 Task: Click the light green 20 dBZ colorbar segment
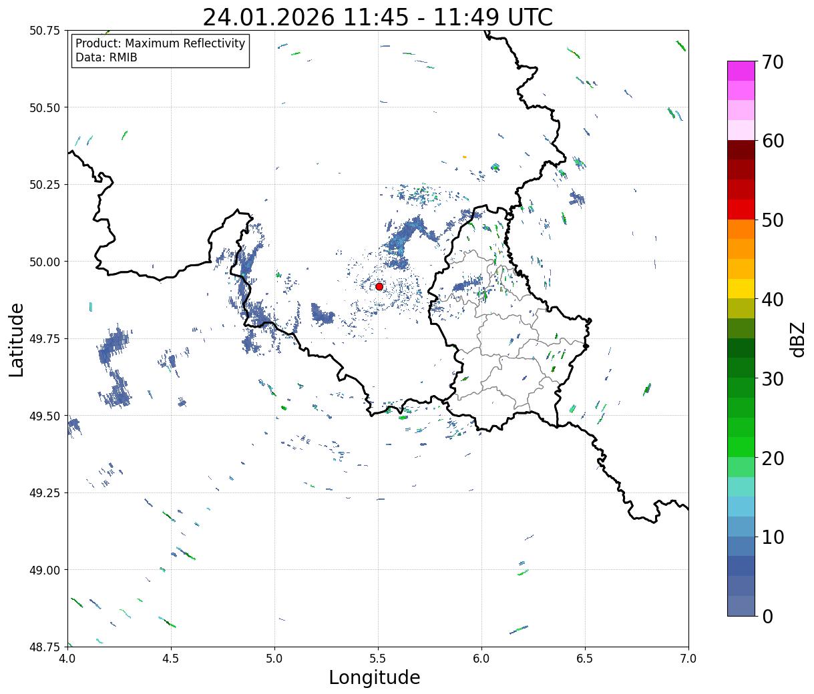[741, 466]
